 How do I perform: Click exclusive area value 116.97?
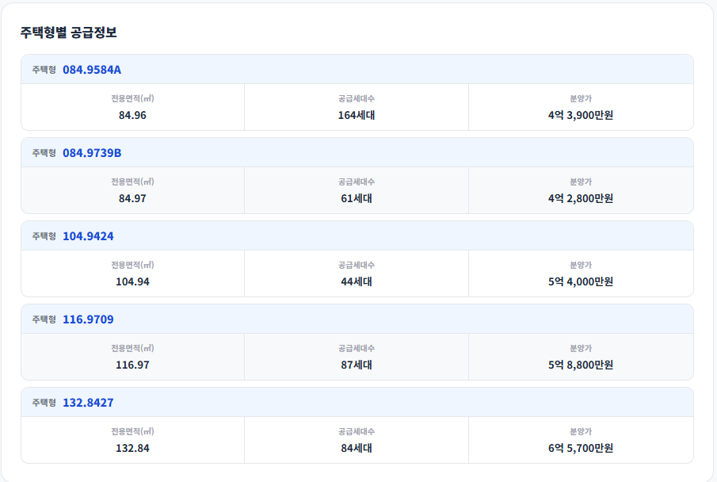pyautogui.click(x=132, y=365)
